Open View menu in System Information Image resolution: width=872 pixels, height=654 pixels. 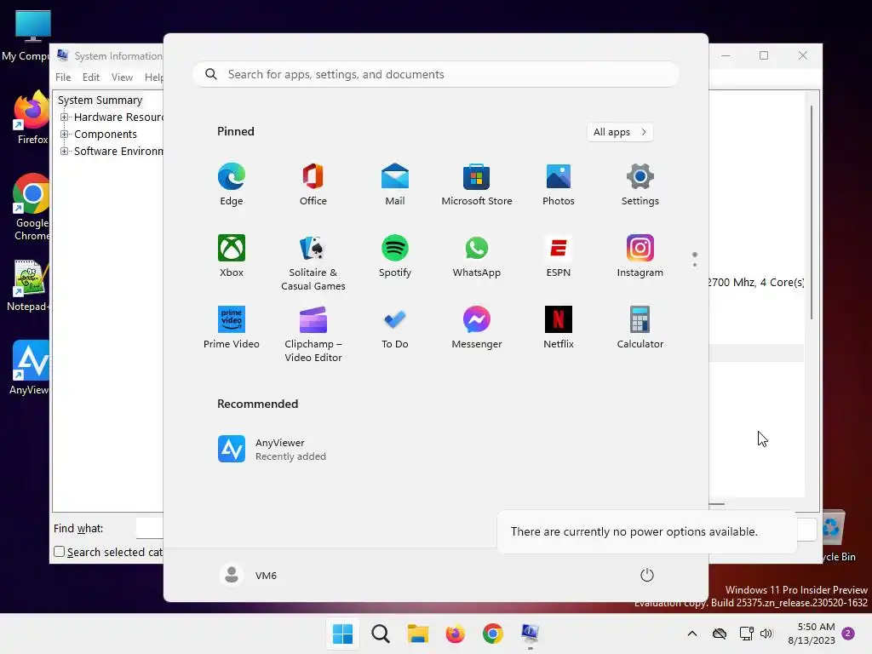122,77
